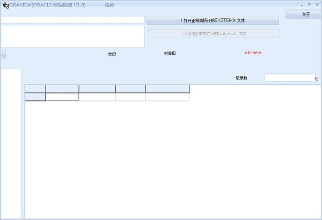This screenshot has height=220, width=322.
Task: Click the grid's top-left corner header cell
Action: tap(35, 89)
